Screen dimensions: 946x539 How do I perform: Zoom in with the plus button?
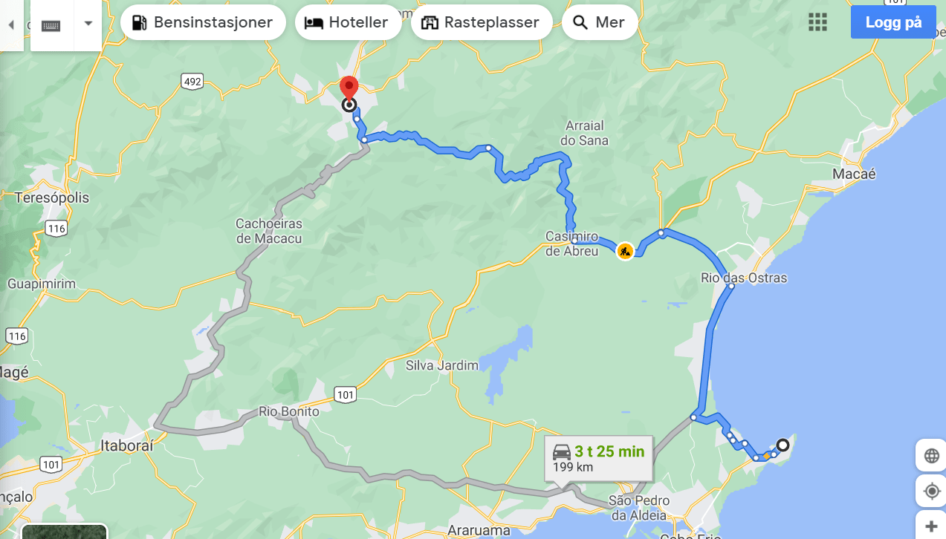click(x=932, y=526)
